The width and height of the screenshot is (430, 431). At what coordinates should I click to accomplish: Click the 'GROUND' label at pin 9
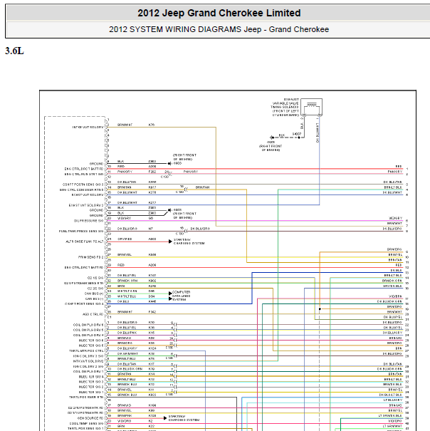click(96, 164)
